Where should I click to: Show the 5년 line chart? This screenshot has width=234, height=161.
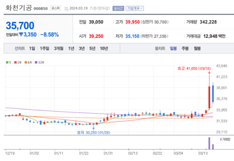92,48
